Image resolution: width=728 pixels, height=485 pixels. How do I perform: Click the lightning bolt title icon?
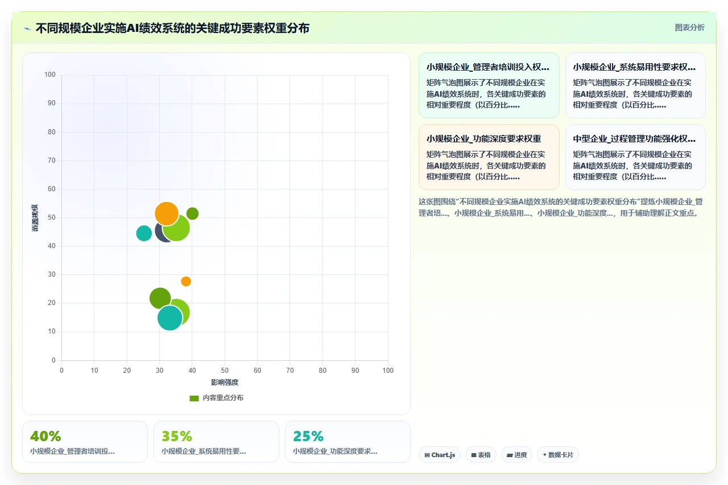pyautogui.click(x=27, y=28)
